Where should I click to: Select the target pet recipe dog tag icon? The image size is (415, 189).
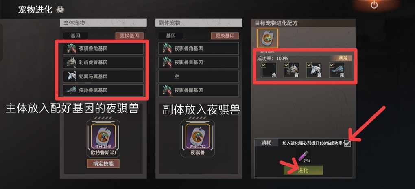(x=267, y=38)
